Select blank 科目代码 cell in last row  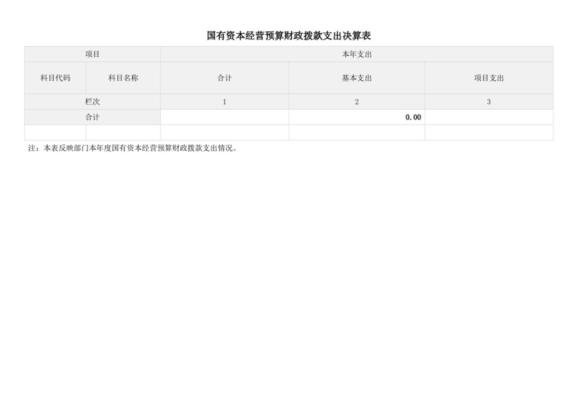click(55, 133)
